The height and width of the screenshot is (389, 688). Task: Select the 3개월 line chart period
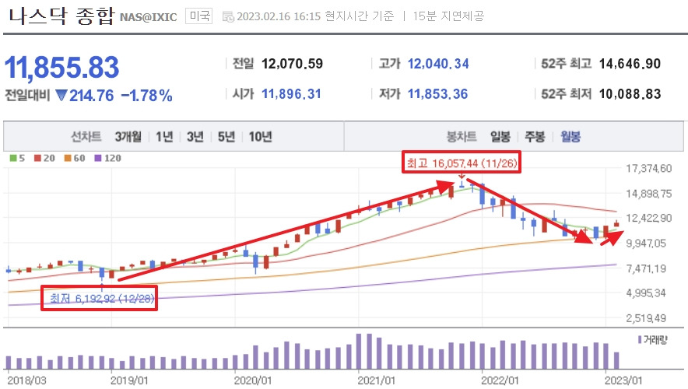click(128, 137)
